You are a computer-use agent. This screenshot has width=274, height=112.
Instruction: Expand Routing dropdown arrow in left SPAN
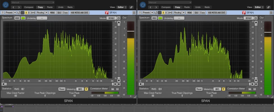[47, 13]
